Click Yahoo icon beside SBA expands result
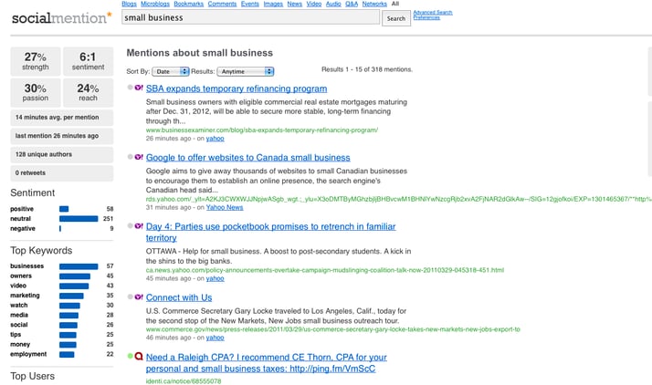 pyautogui.click(x=139, y=88)
